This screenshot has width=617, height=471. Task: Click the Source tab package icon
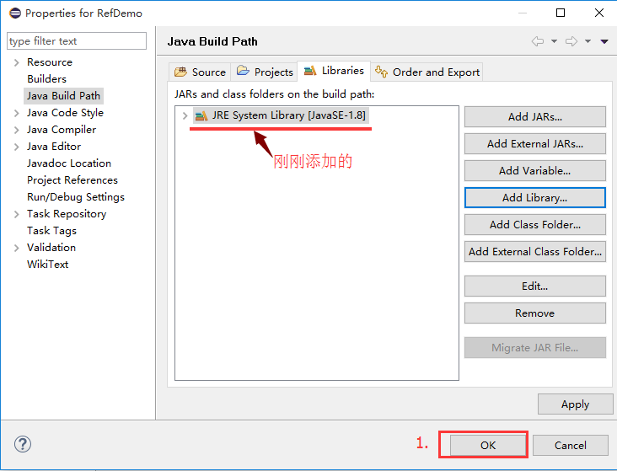pos(180,72)
